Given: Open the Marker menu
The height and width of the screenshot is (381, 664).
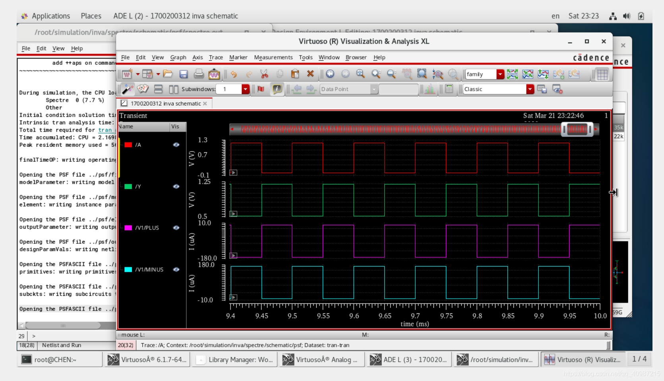Looking at the screenshot, I should (238, 57).
